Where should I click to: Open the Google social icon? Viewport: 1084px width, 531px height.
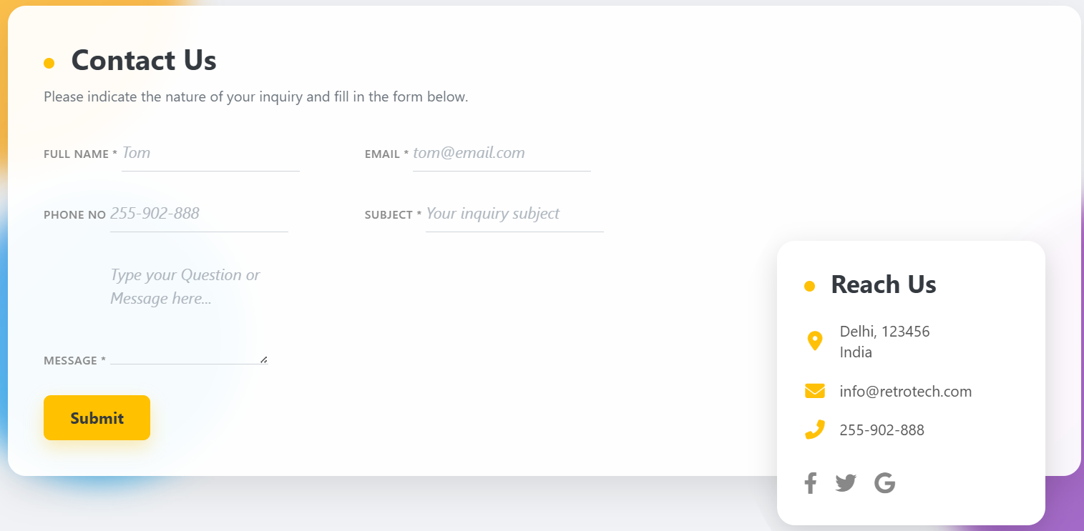(x=885, y=483)
